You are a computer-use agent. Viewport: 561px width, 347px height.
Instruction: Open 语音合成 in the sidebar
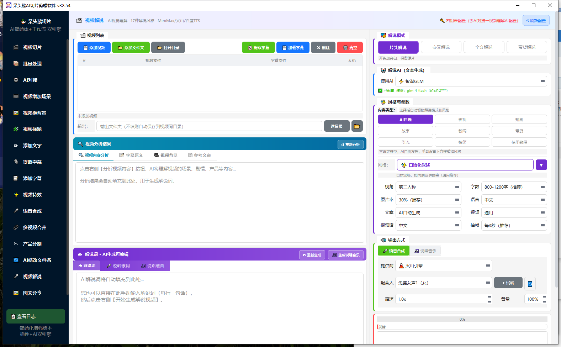[32, 211]
